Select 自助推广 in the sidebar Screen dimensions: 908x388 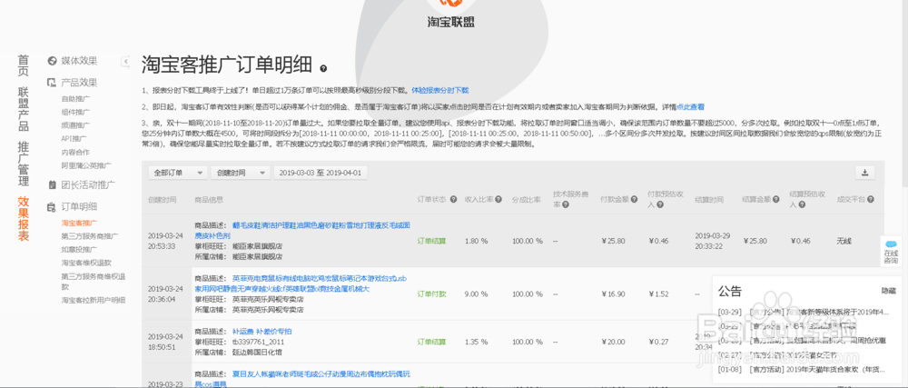pos(75,99)
